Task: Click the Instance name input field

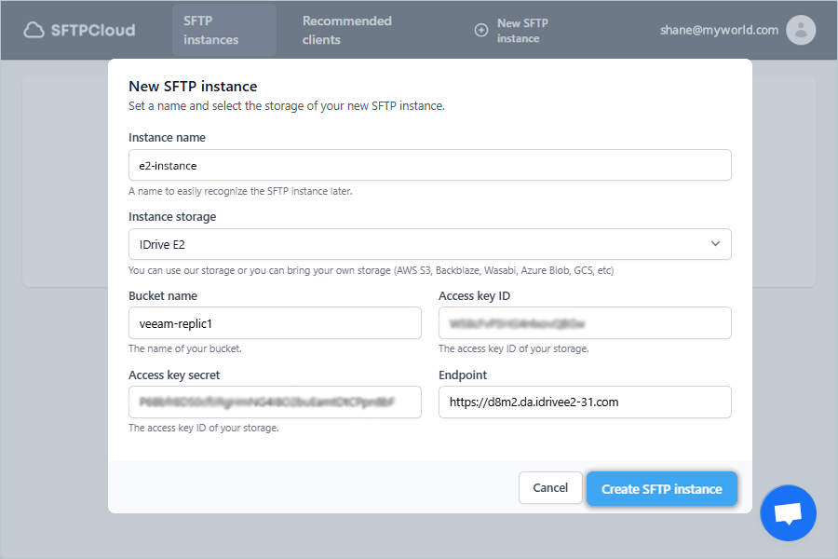Action: point(429,165)
